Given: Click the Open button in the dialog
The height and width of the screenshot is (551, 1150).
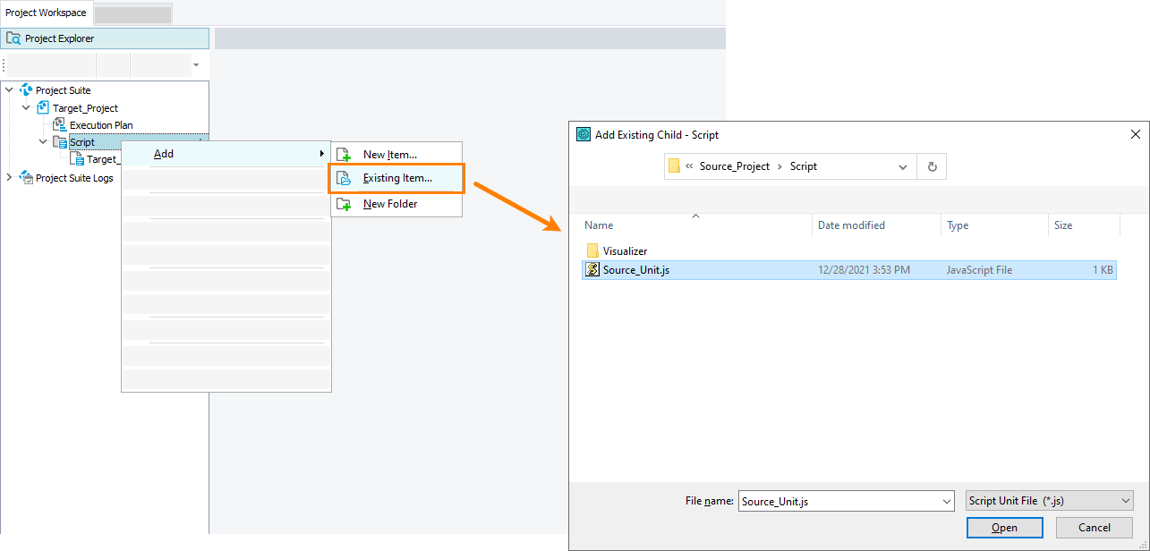Looking at the screenshot, I should click(1004, 527).
